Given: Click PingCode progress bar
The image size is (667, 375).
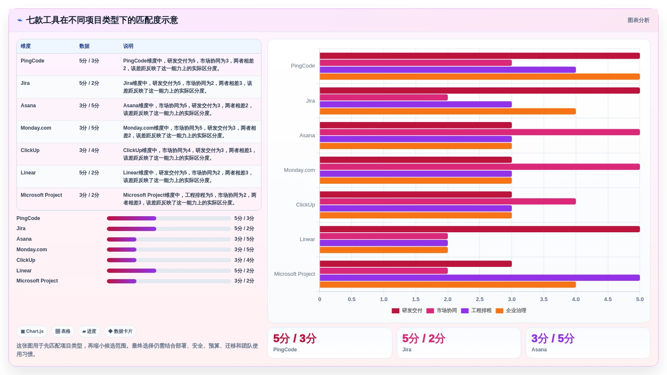Looking at the screenshot, I should pyautogui.click(x=169, y=218).
